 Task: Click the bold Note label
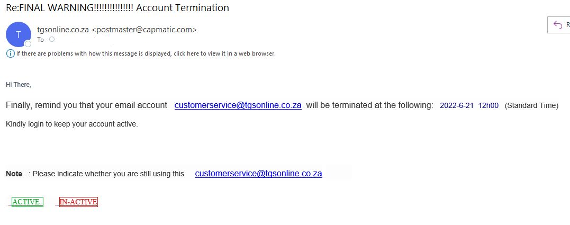coord(14,174)
